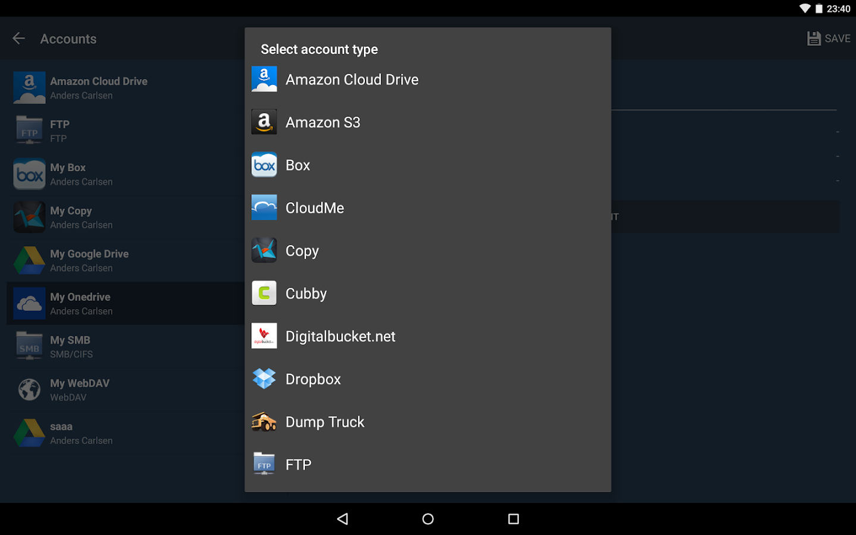This screenshot has height=535, width=856.
Task: Choose Dropbox as the new account type
Action: tap(313, 379)
